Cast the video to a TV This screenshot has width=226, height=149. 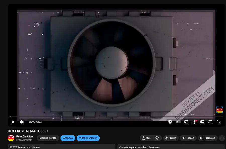coord(210,122)
